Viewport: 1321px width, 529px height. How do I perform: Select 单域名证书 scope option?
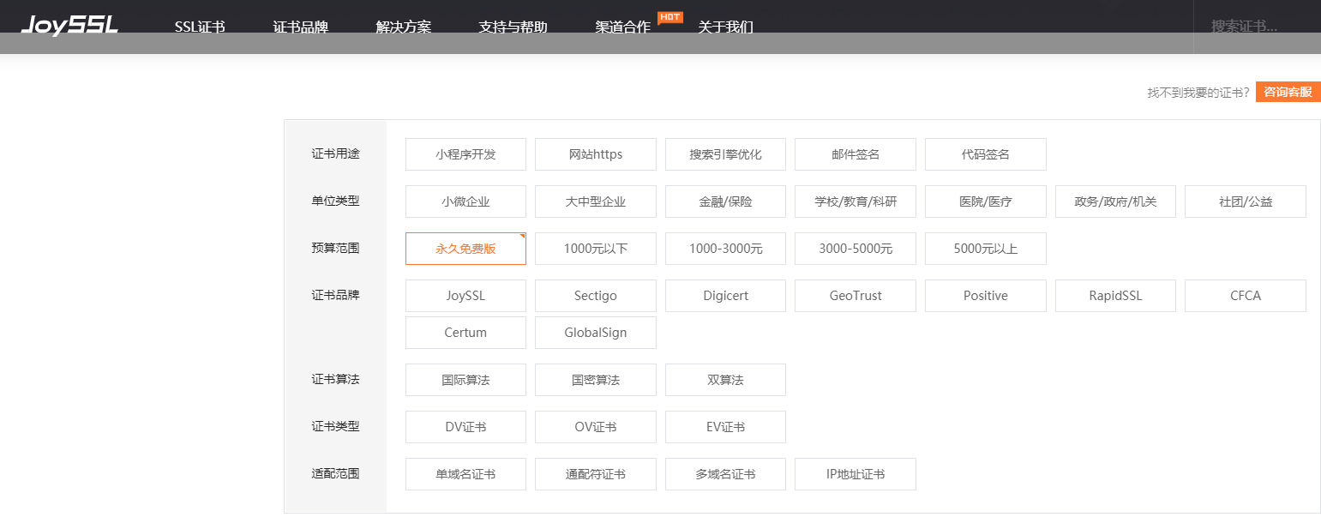click(465, 474)
